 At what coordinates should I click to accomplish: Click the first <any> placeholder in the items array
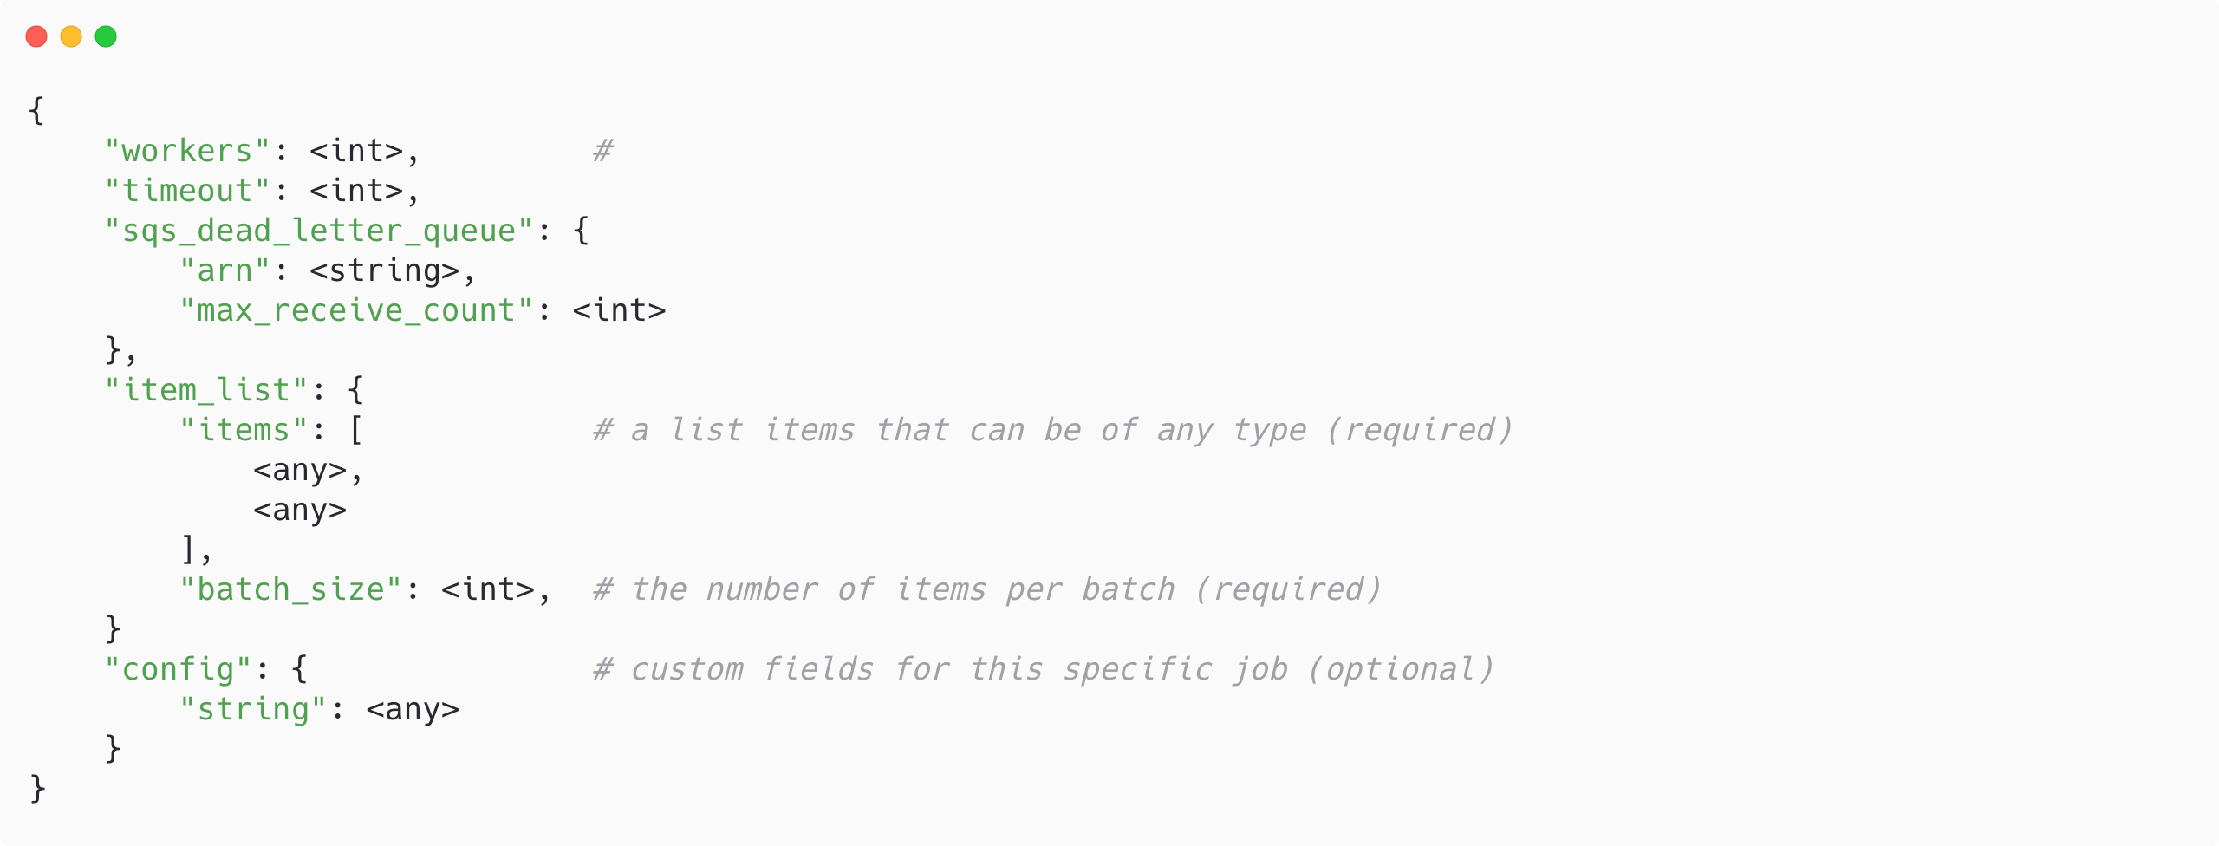coord(300,470)
